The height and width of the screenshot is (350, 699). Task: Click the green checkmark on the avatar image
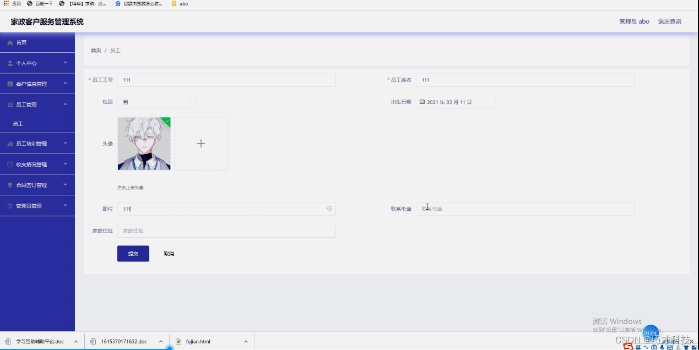pyautogui.click(x=167, y=121)
